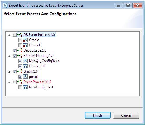Click the gmail configuration icon
The height and width of the screenshot is (125, 145).
[x=25, y=77]
